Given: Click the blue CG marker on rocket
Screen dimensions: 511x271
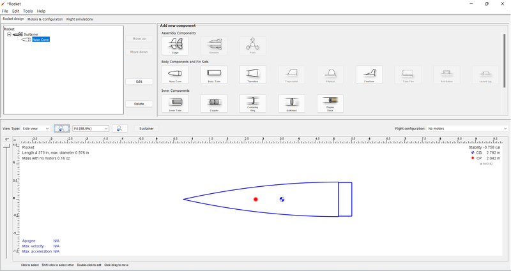Looking at the screenshot, I should (282, 199).
